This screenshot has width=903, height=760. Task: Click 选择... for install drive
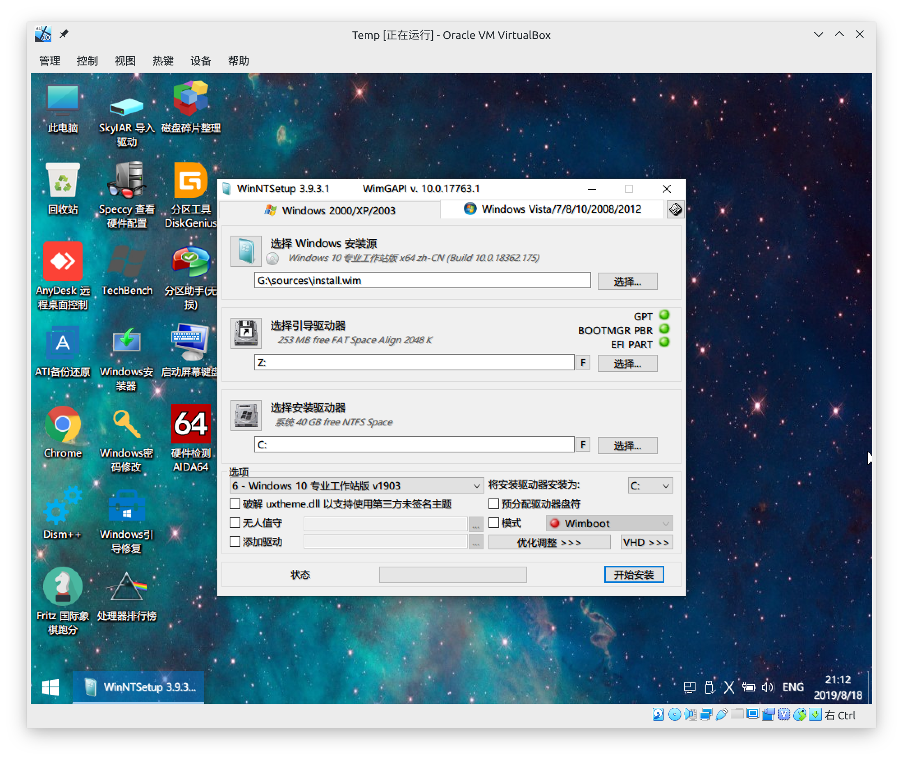click(x=628, y=445)
